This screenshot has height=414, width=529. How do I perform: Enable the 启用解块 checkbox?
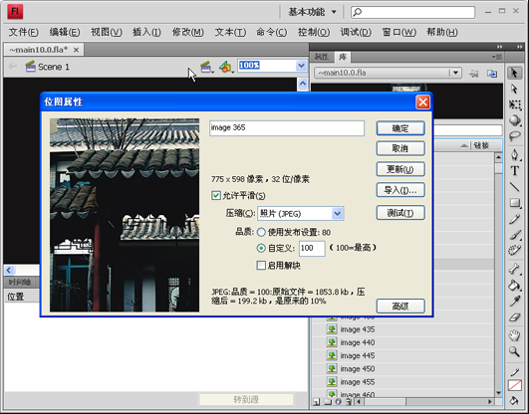261,266
